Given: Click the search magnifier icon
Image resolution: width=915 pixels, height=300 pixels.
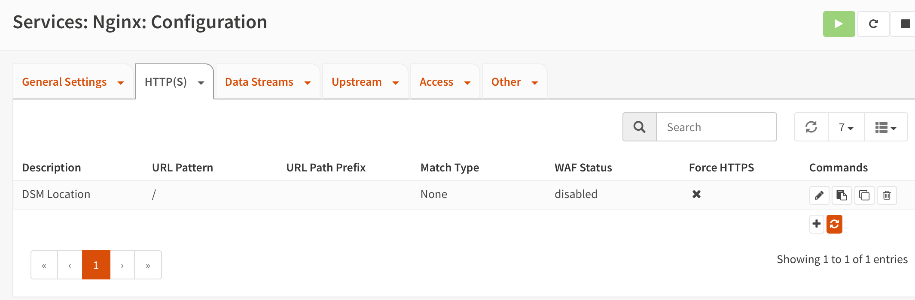Looking at the screenshot, I should coord(639,127).
